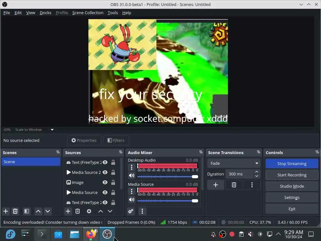The image size is (321, 241).
Task: Mute Desktop Audio speaker icon
Action: click(132, 176)
